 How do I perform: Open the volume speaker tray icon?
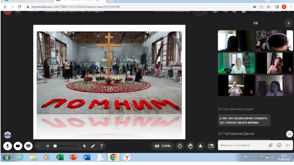click(x=273, y=157)
